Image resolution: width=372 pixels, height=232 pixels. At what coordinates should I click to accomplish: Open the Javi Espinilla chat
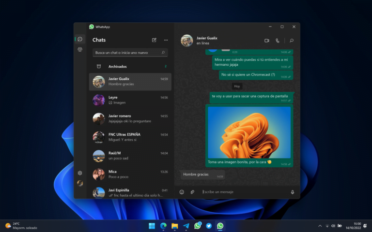coord(130,192)
